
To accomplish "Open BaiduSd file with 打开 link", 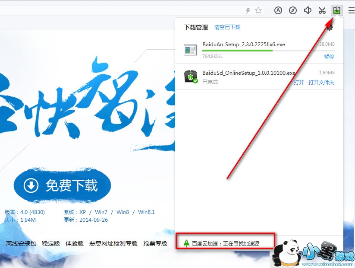I will [x=299, y=82].
